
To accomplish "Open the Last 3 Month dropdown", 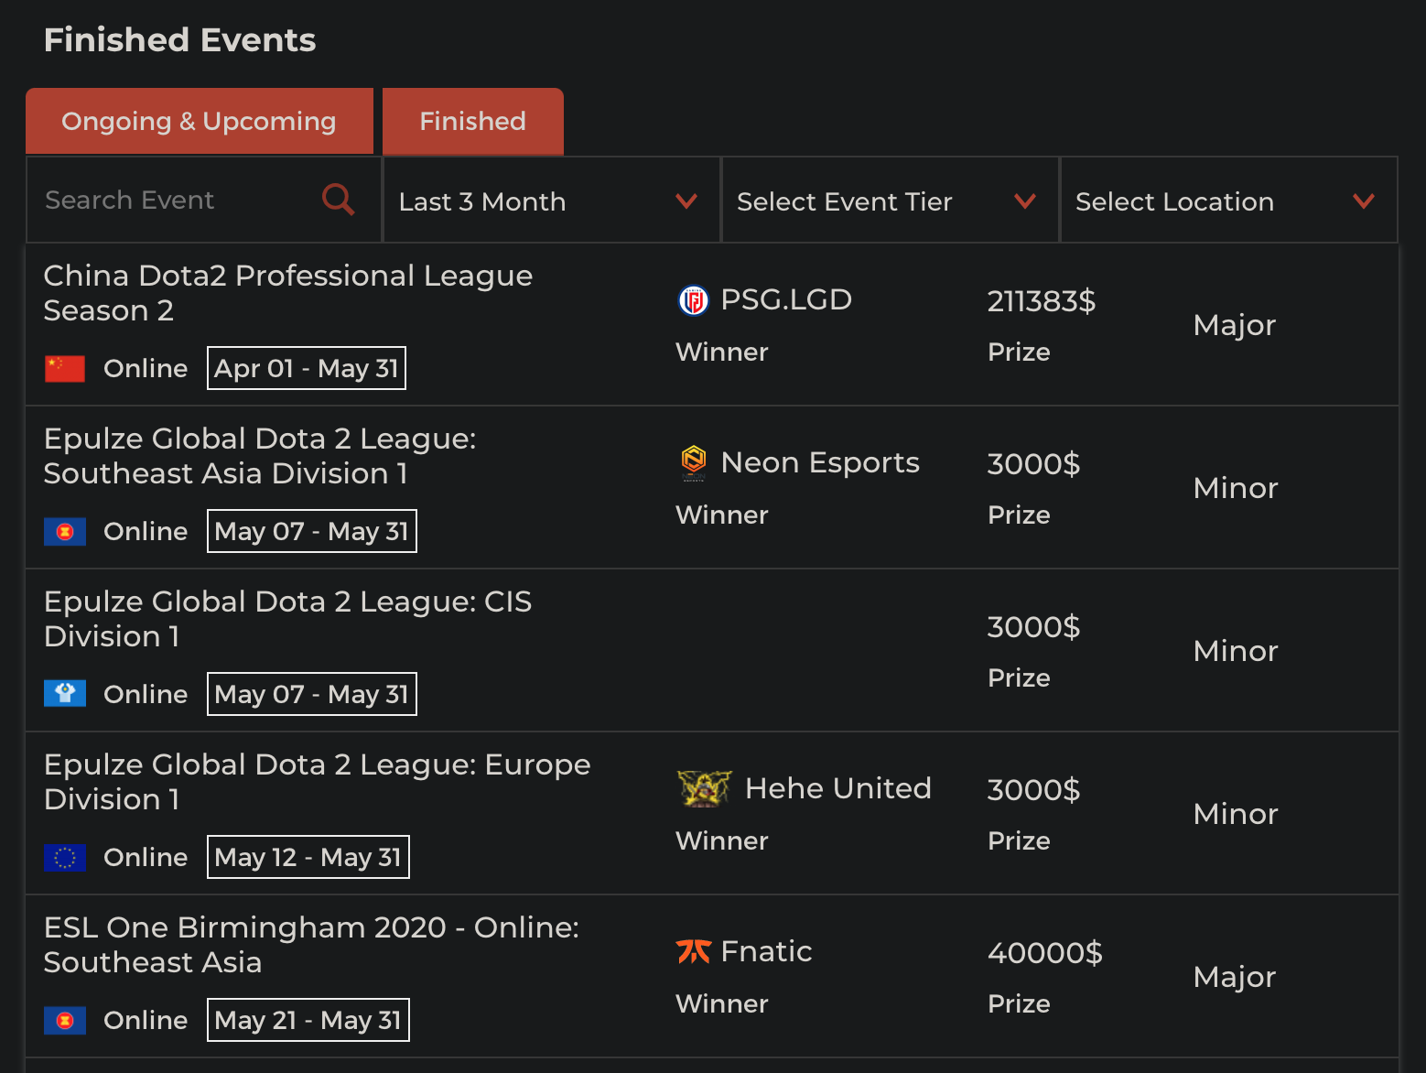I will [550, 201].
